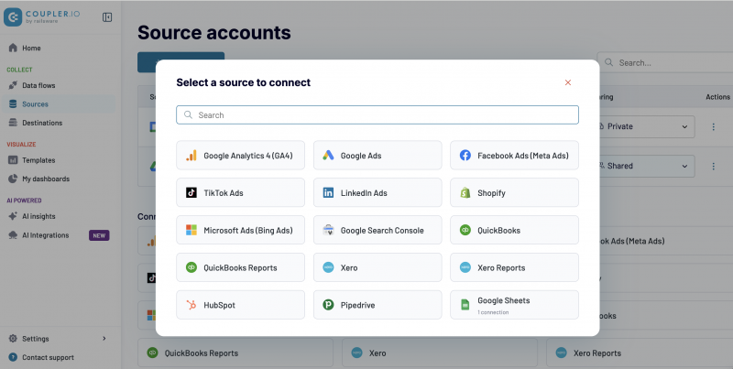Open the Shared sharing dropdown
Viewport: 733px width, 369px height.
(647, 166)
